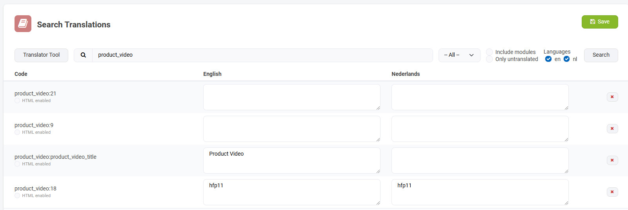Toggle the Only untranslated option
The height and width of the screenshot is (210, 628).
click(x=489, y=59)
